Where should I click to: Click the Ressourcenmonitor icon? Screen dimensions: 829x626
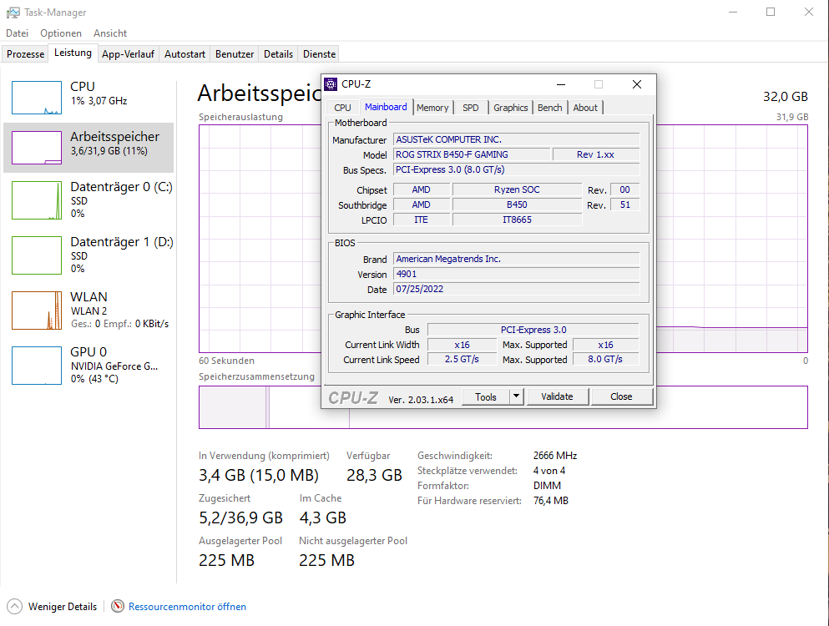tap(118, 606)
